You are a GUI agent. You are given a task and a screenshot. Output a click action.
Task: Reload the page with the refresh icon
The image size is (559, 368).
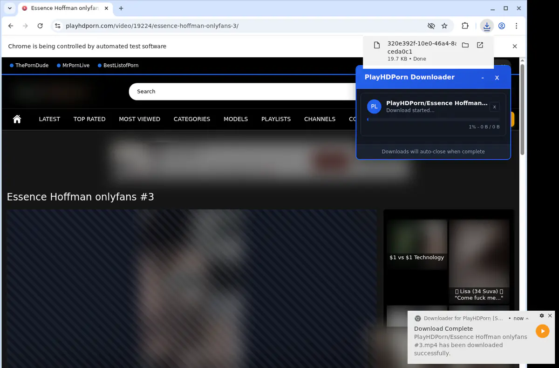[x=40, y=26]
